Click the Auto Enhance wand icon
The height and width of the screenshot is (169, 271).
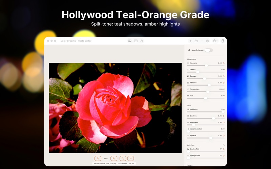189,50
